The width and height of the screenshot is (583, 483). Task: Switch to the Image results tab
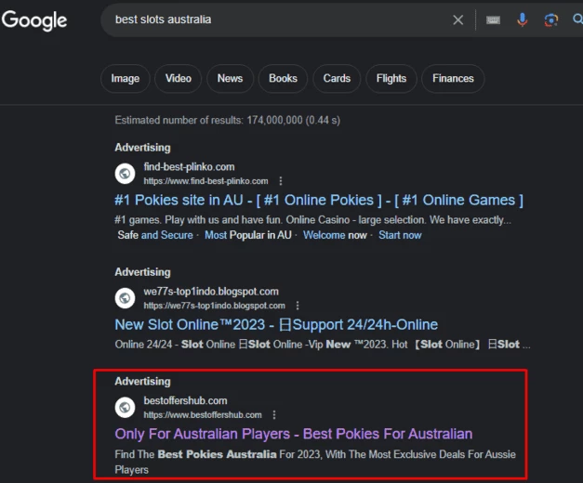126,78
